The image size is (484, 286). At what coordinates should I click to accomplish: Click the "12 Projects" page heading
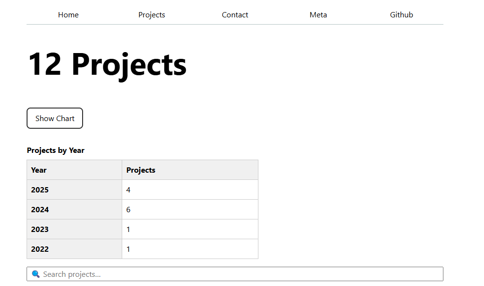(x=107, y=64)
